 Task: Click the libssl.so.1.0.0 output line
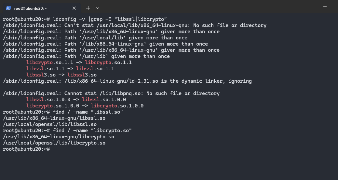(x=76, y=100)
